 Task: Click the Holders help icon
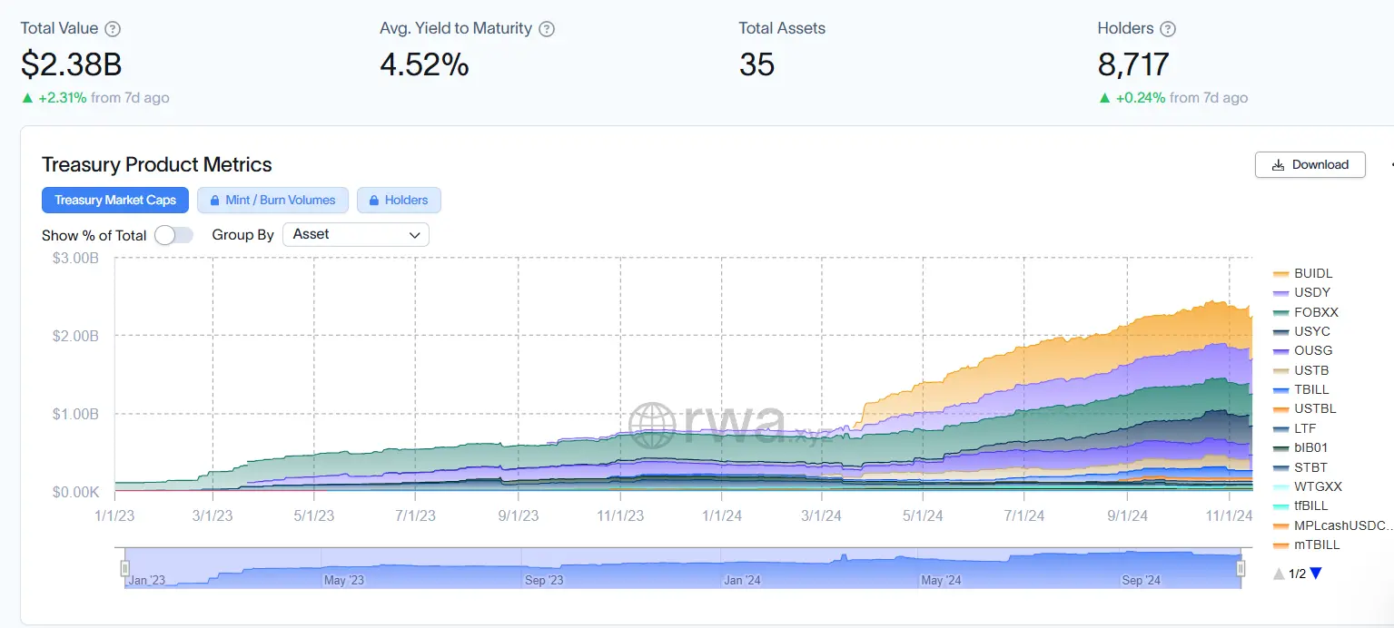(1168, 29)
